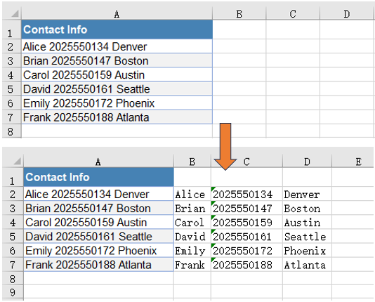Select row 6 header in lower sheet
Image resolution: width=375 pixels, height=302 pixels.
coord(13,250)
